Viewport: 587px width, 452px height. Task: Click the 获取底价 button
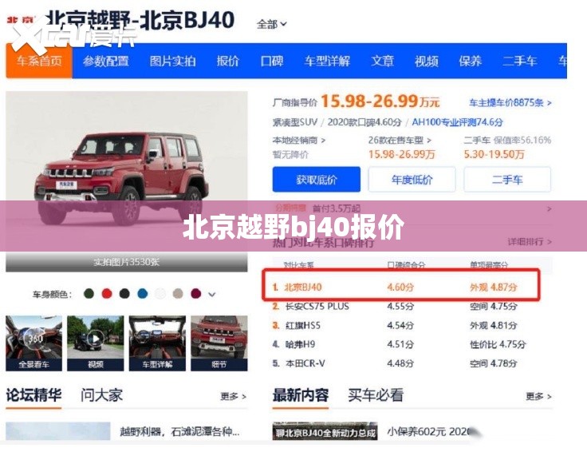317,180
